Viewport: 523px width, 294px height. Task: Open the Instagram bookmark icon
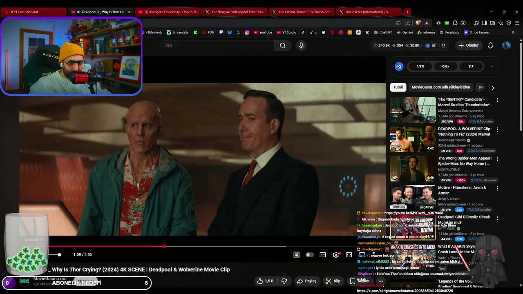click(x=247, y=32)
